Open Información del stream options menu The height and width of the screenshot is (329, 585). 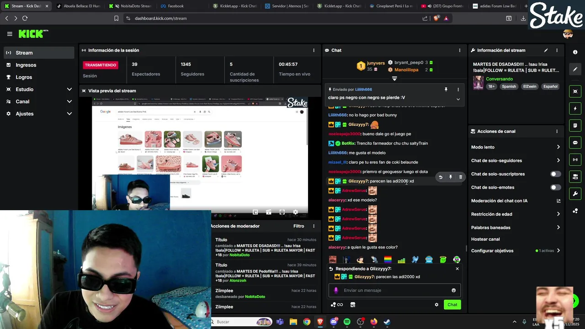[x=557, y=50]
